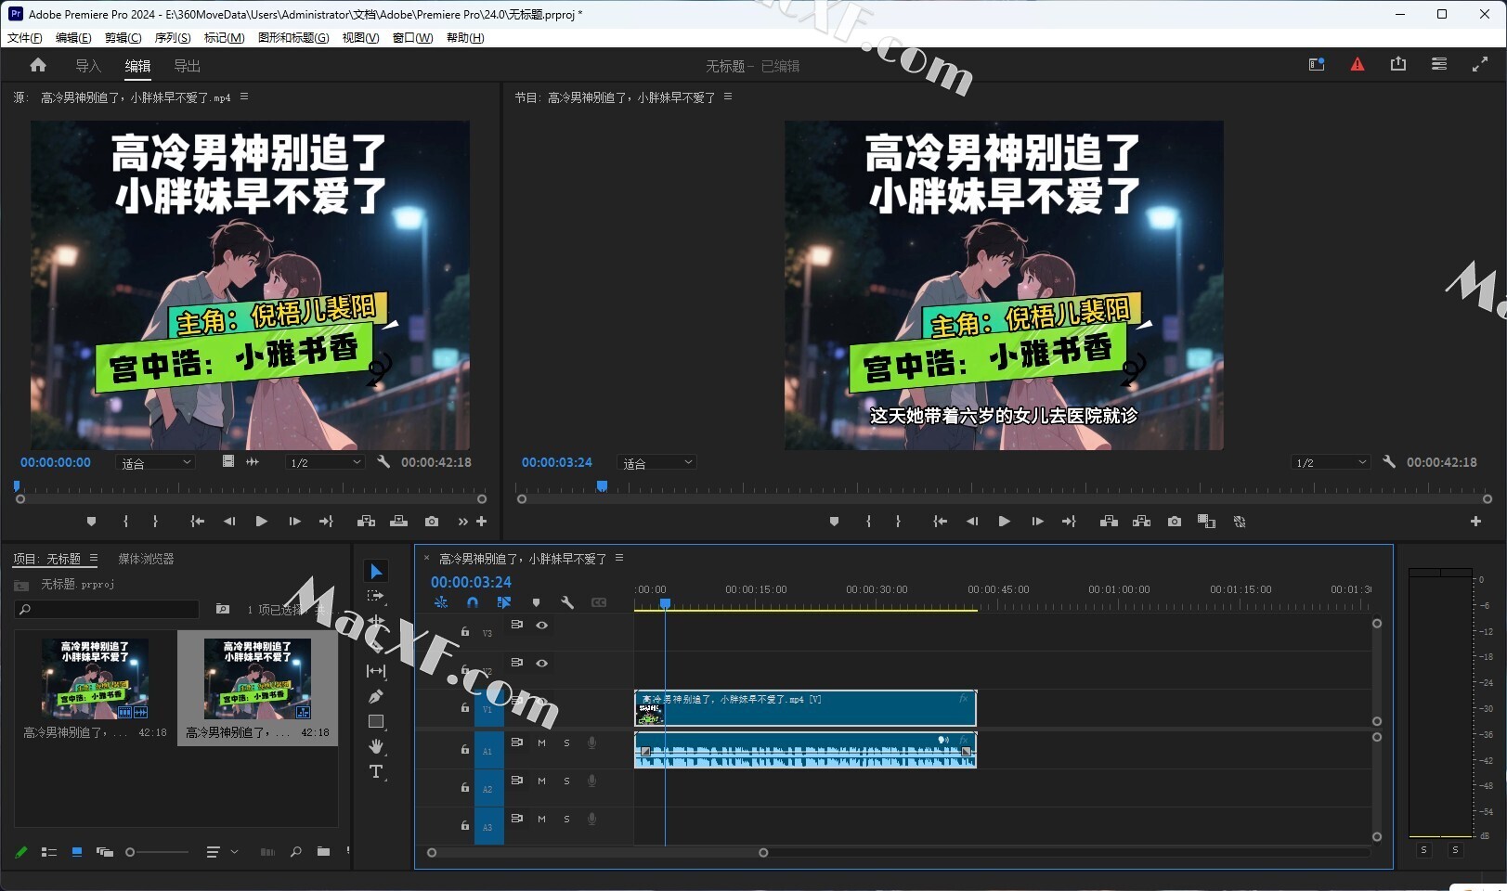1507x891 pixels.
Task: Toggle sync lock for track A1
Action: (x=517, y=742)
